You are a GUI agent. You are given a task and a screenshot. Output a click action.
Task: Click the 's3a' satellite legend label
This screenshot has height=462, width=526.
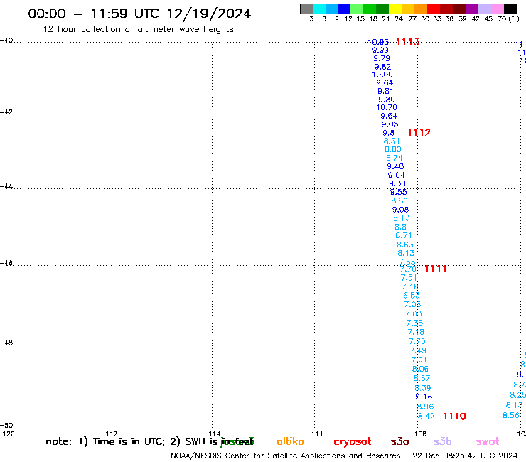(399, 442)
